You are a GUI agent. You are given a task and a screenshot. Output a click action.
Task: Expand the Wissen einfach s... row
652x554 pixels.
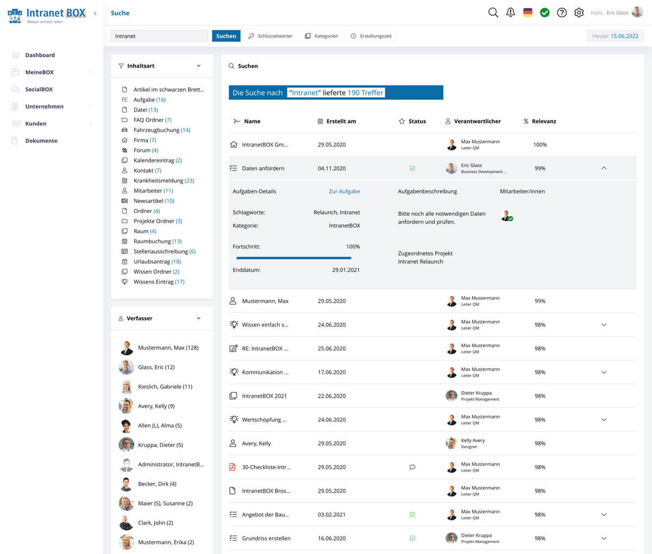[x=604, y=325]
